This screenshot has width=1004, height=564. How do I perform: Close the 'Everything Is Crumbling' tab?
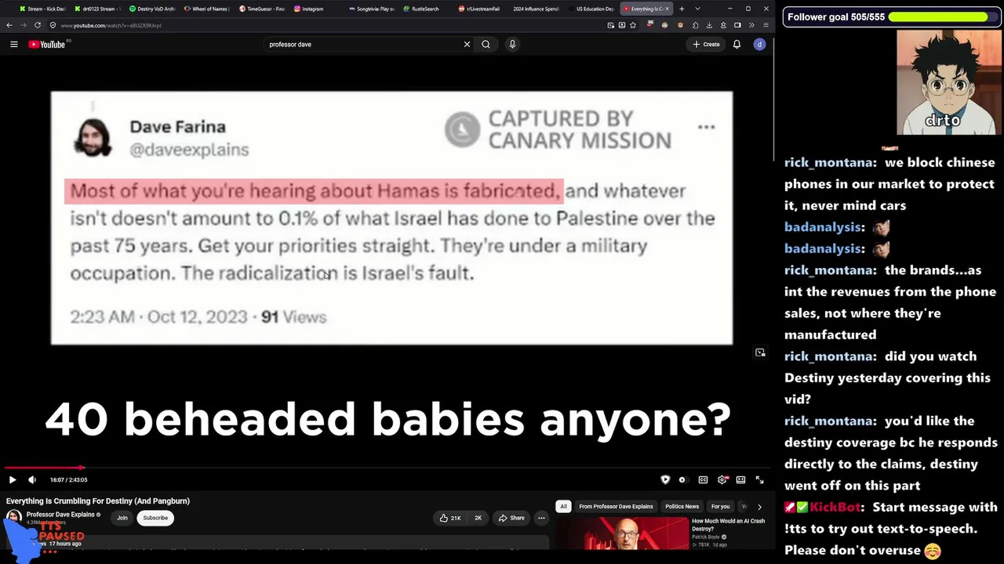(667, 9)
